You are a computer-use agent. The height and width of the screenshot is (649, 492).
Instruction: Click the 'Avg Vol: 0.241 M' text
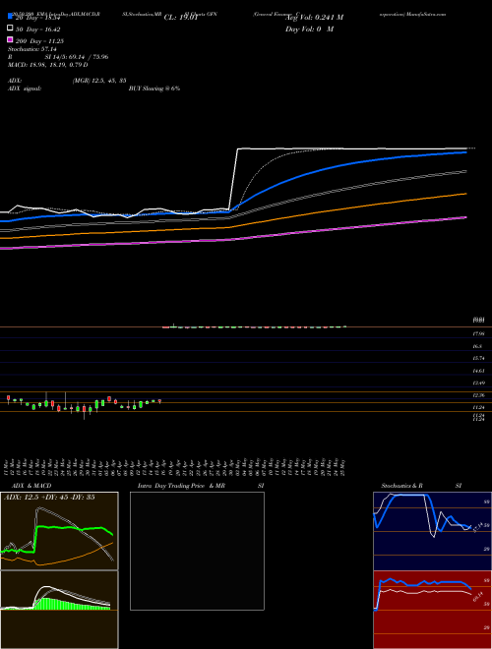(314, 18)
